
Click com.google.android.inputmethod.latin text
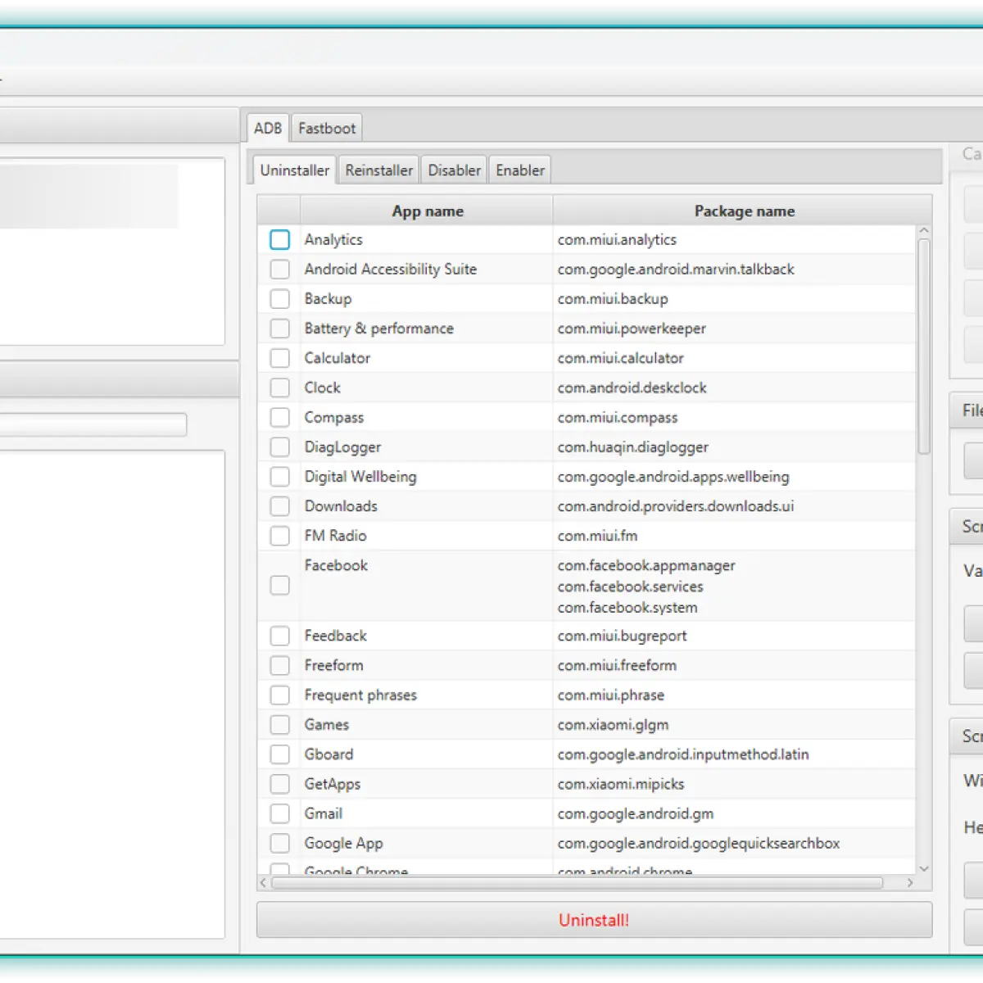click(x=683, y=754)
